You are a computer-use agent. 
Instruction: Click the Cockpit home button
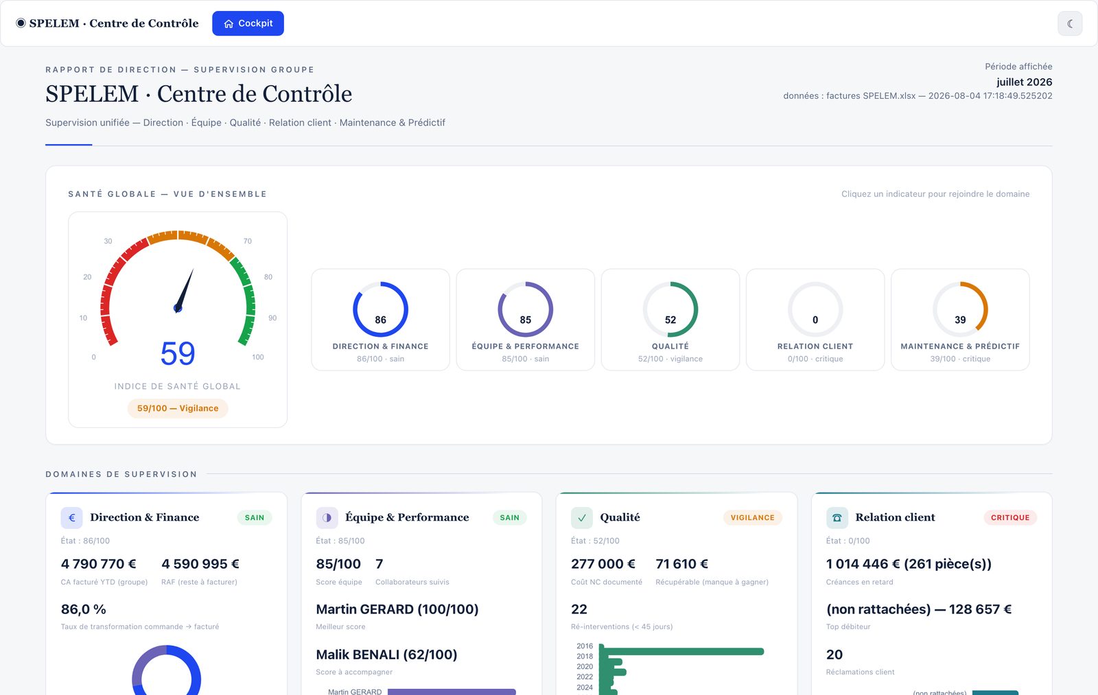click(248, 23)
